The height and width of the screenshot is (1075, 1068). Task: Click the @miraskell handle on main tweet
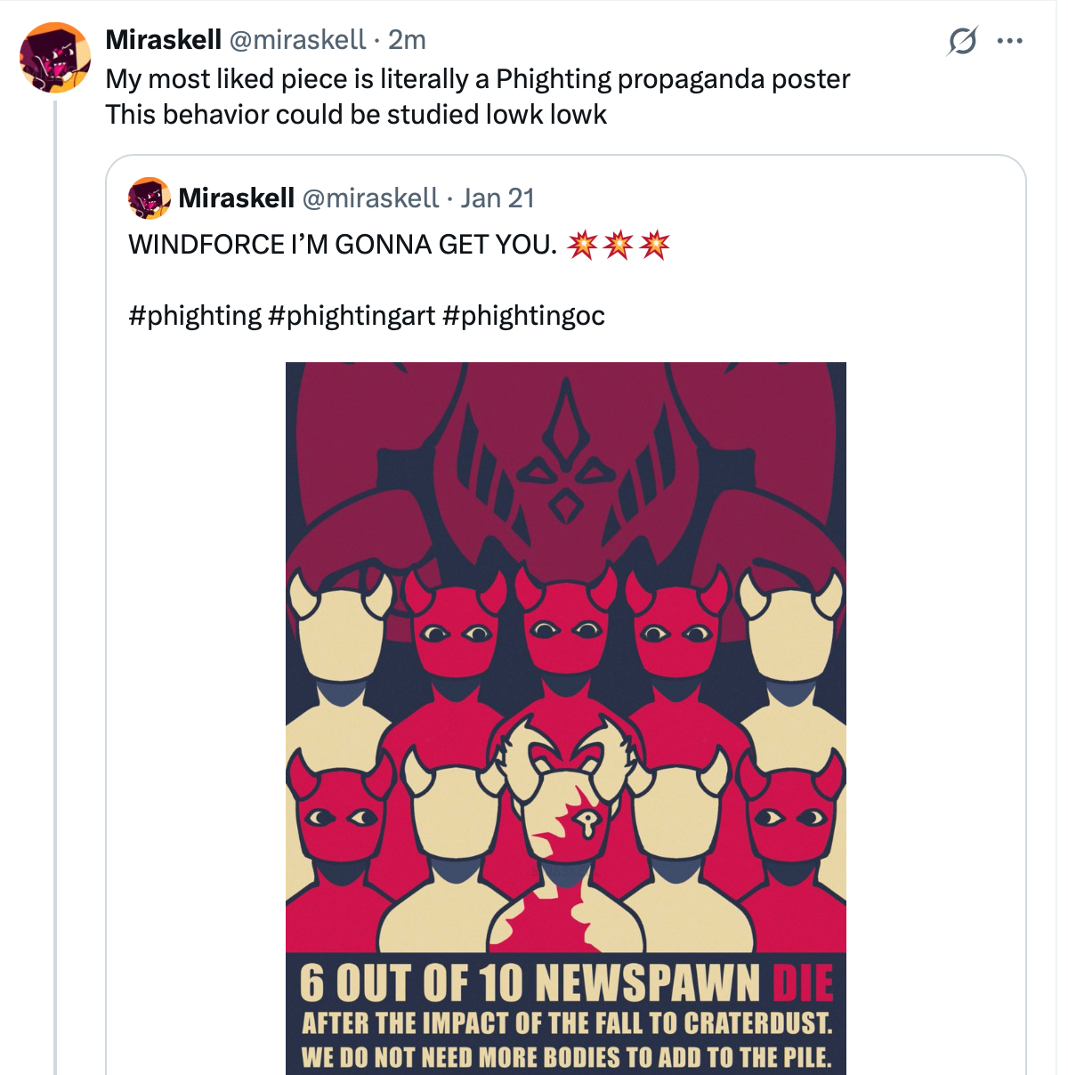[x=297, y=40]
